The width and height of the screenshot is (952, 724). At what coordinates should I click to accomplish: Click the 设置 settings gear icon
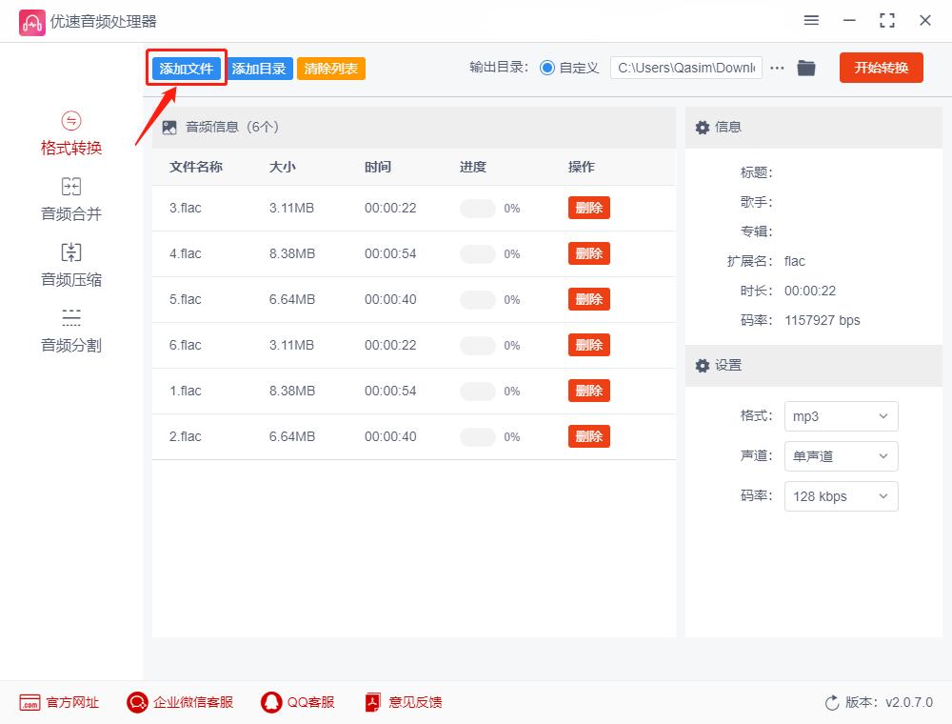702,366
